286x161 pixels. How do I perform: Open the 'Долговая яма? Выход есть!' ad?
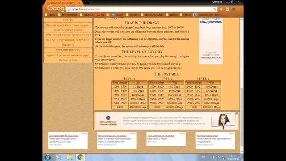pos(64,136)
